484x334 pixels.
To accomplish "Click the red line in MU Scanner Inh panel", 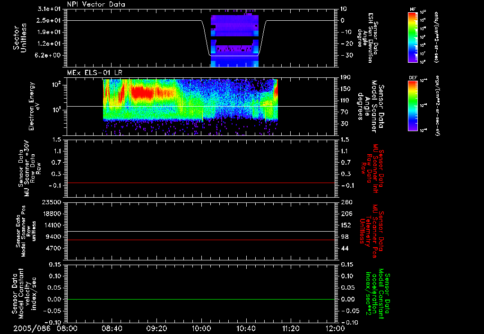I will [201, 183].
